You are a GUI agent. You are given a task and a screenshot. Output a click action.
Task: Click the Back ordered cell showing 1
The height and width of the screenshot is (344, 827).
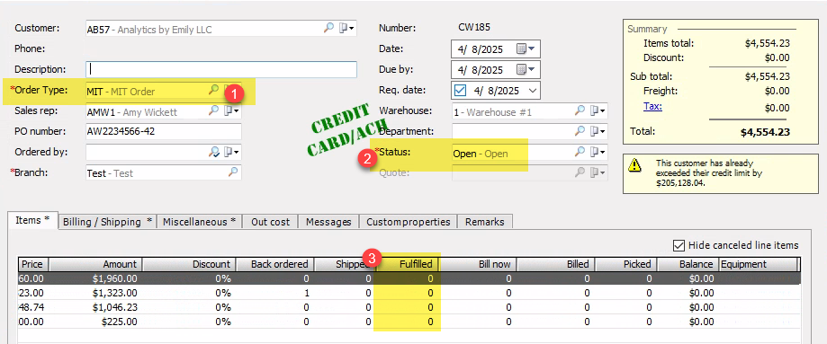[x=275, y=293]
